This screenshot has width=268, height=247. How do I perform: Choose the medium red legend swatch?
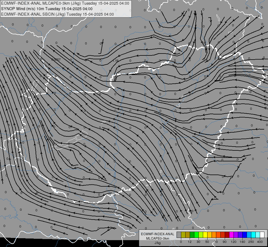223,235
